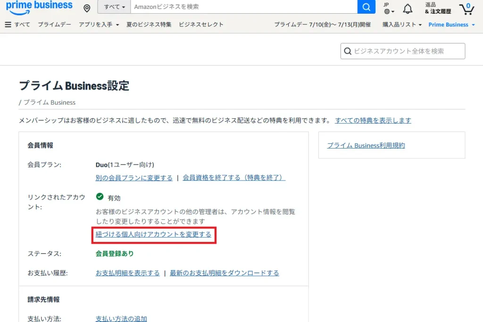Viewport: 483px width, 322px height.
Task: Open the JP language globe selector
Action: (389, 8)
